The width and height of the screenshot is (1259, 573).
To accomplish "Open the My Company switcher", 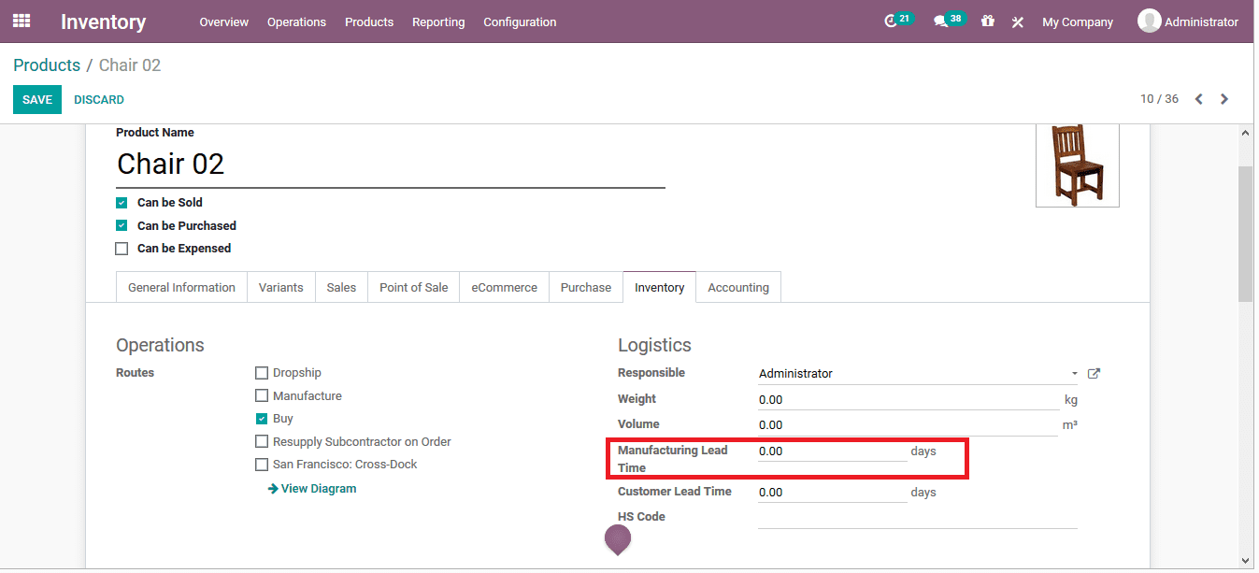I will (1078, 21).
